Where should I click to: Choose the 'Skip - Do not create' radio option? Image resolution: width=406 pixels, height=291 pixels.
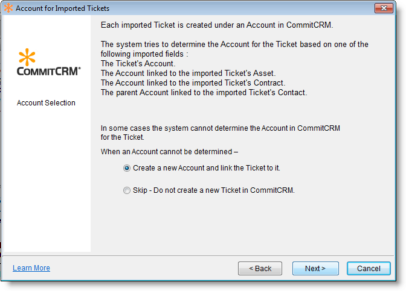127,190
